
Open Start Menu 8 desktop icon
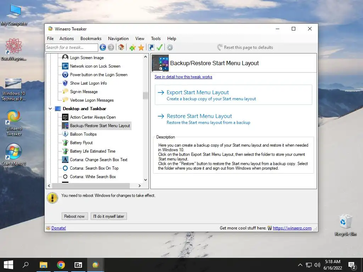click(14, 154)
